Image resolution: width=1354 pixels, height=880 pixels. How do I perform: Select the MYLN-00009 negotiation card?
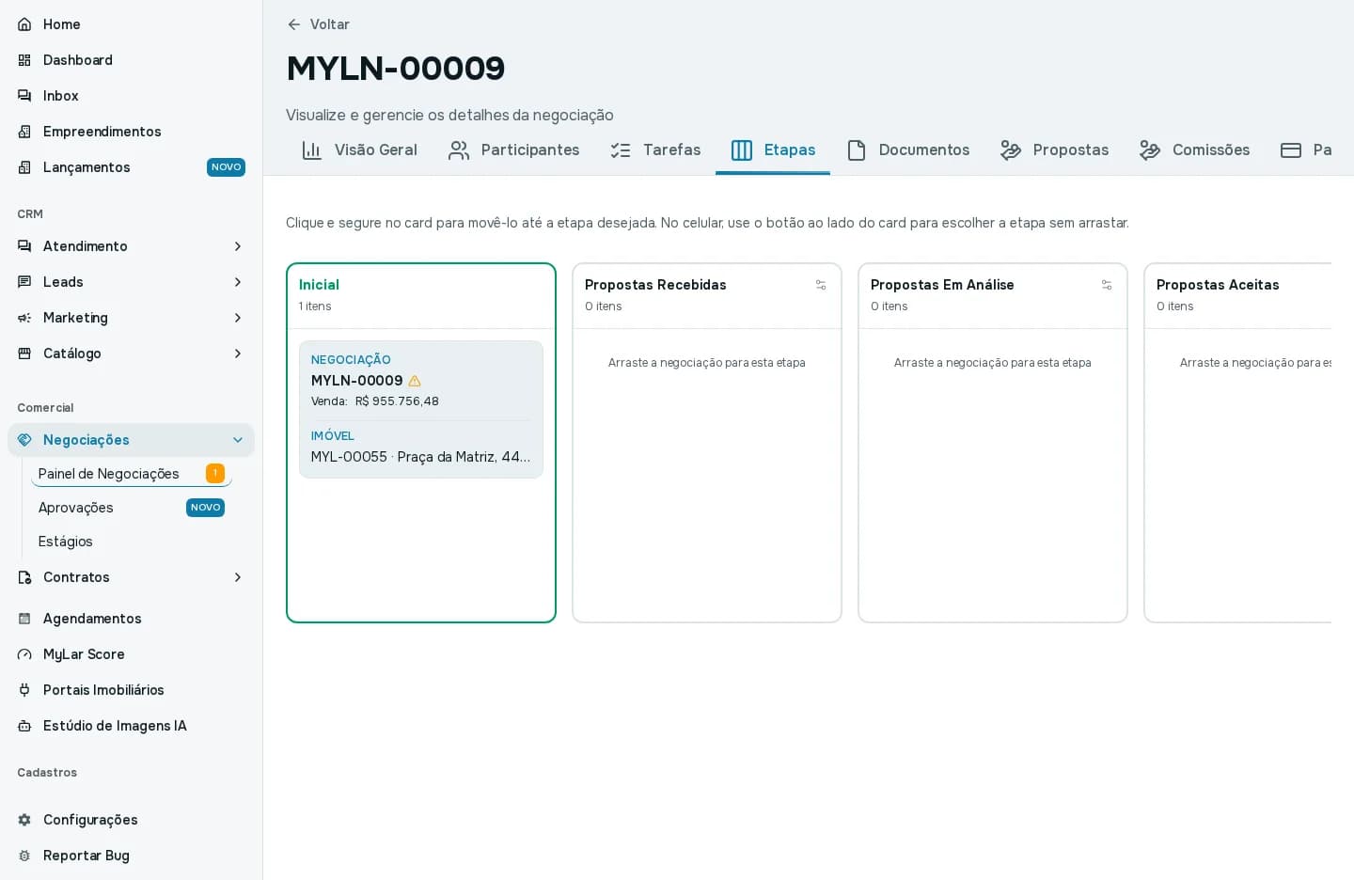[x=421, y=409]
